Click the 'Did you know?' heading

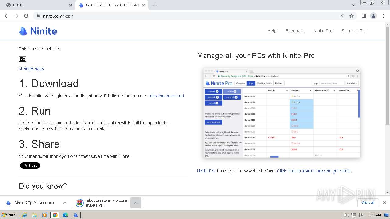pos(43,186)
